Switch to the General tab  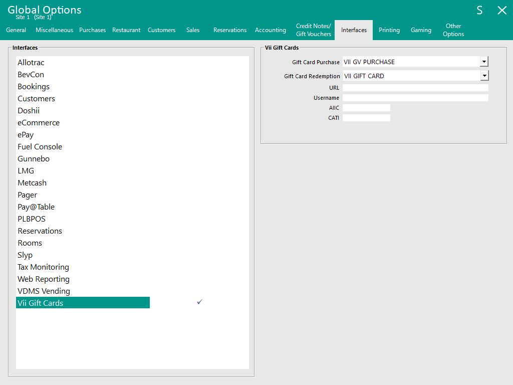coord(16,30)
